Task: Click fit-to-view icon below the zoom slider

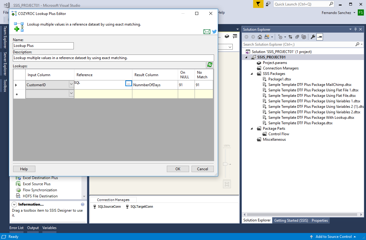Action: pos(227,184)
